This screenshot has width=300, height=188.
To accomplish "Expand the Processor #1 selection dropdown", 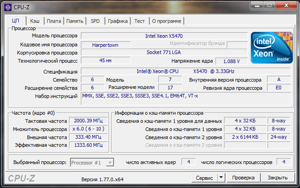I will [109, 163].
